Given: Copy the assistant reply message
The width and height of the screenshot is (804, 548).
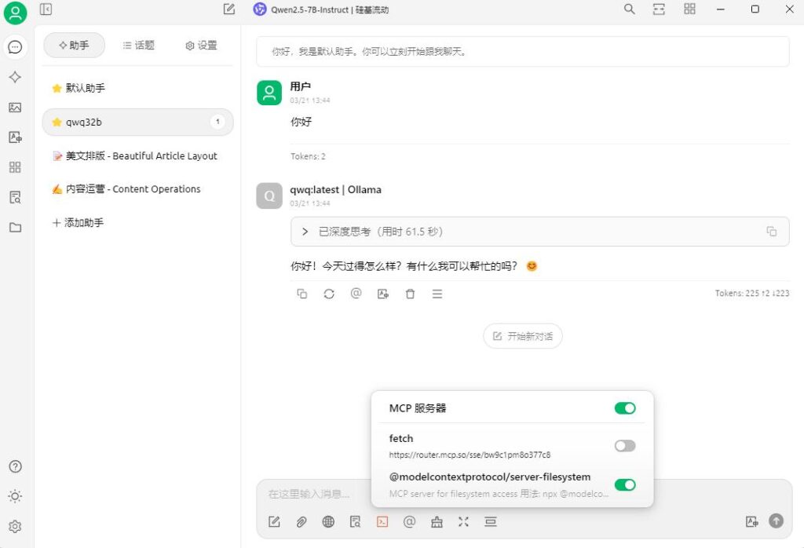Looking at the screenshot, I should tap(302, 294).
